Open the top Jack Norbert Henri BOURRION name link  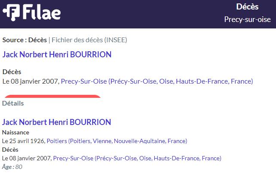(x=57, y=54)
